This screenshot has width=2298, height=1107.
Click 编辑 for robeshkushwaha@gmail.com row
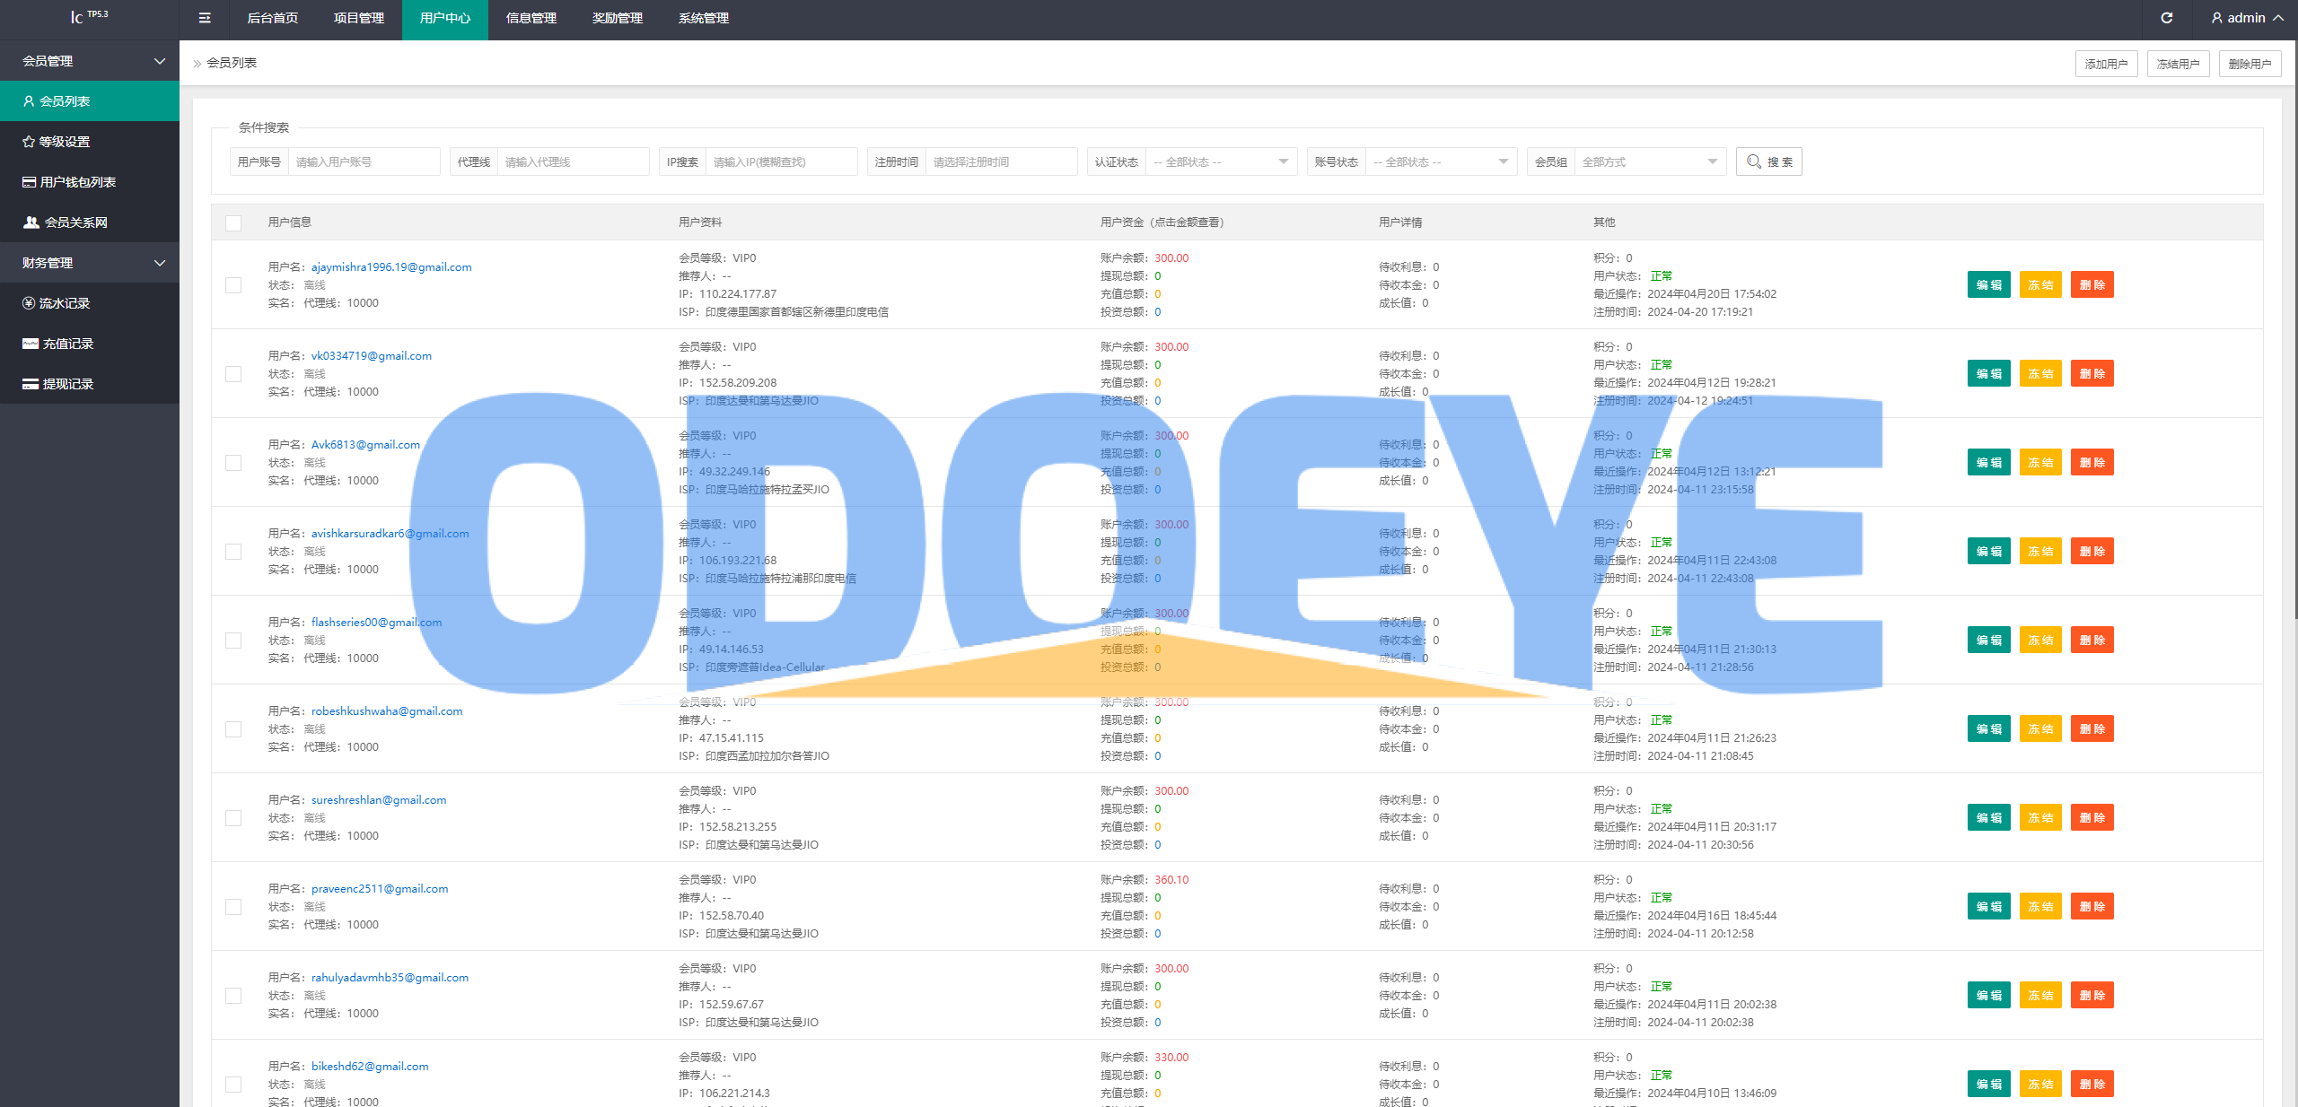1988,729
